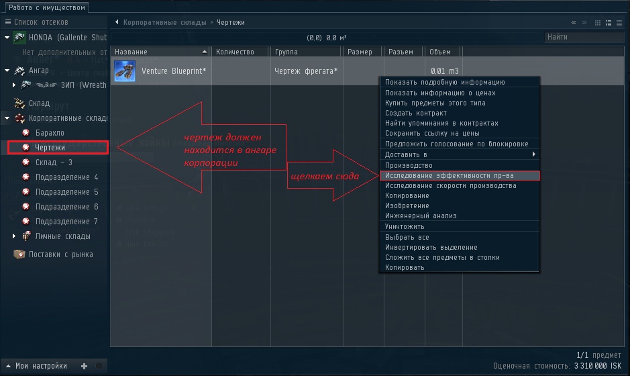This screenshot has height=376, width=630.
Task: Choose Выбрать все in context menu
Action: pos(459,237)
